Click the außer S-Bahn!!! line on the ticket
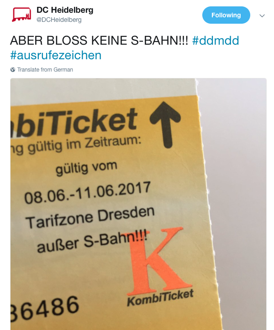The image size is (274, 330). [x=92, y=242]
